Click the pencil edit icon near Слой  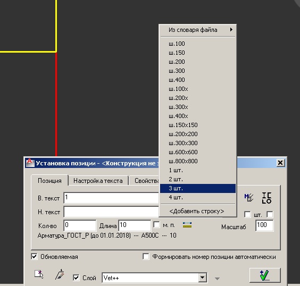pos(60,274)
